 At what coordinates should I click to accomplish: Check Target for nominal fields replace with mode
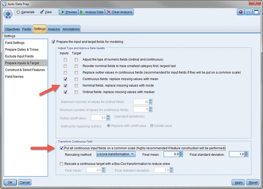[x=76, y=86]
